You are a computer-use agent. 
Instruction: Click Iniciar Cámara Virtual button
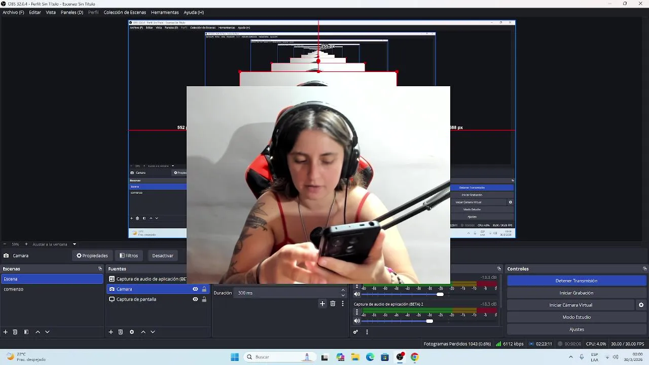[x=570, y=305]
